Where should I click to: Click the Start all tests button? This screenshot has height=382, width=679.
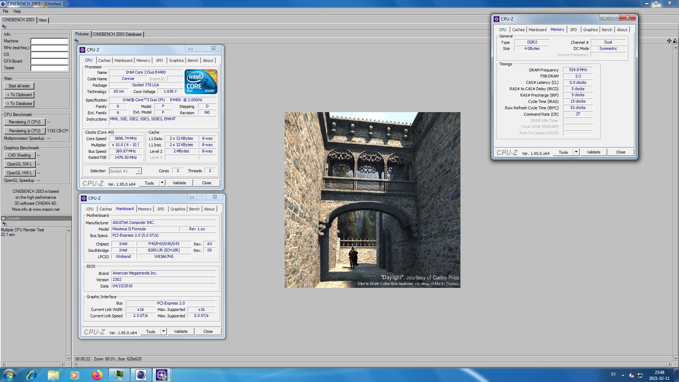pos(19,86)
